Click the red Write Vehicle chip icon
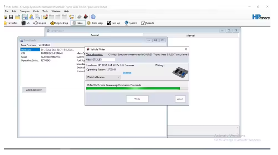The image size is (278, 155). coord(86,17)
